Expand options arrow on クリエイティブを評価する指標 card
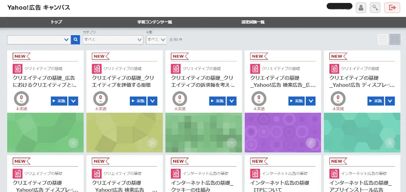 [153, 101]
